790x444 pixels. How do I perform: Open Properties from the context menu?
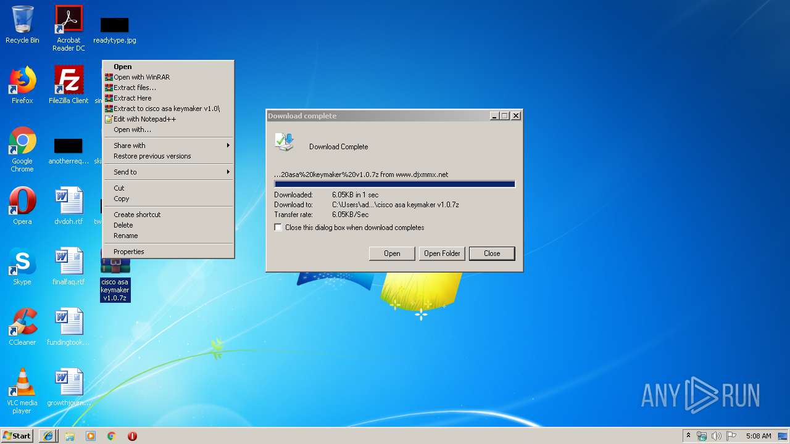(168, 252)
